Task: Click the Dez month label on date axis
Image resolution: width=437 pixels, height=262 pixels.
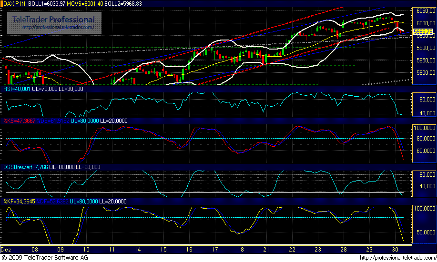Action: (6, 249)
